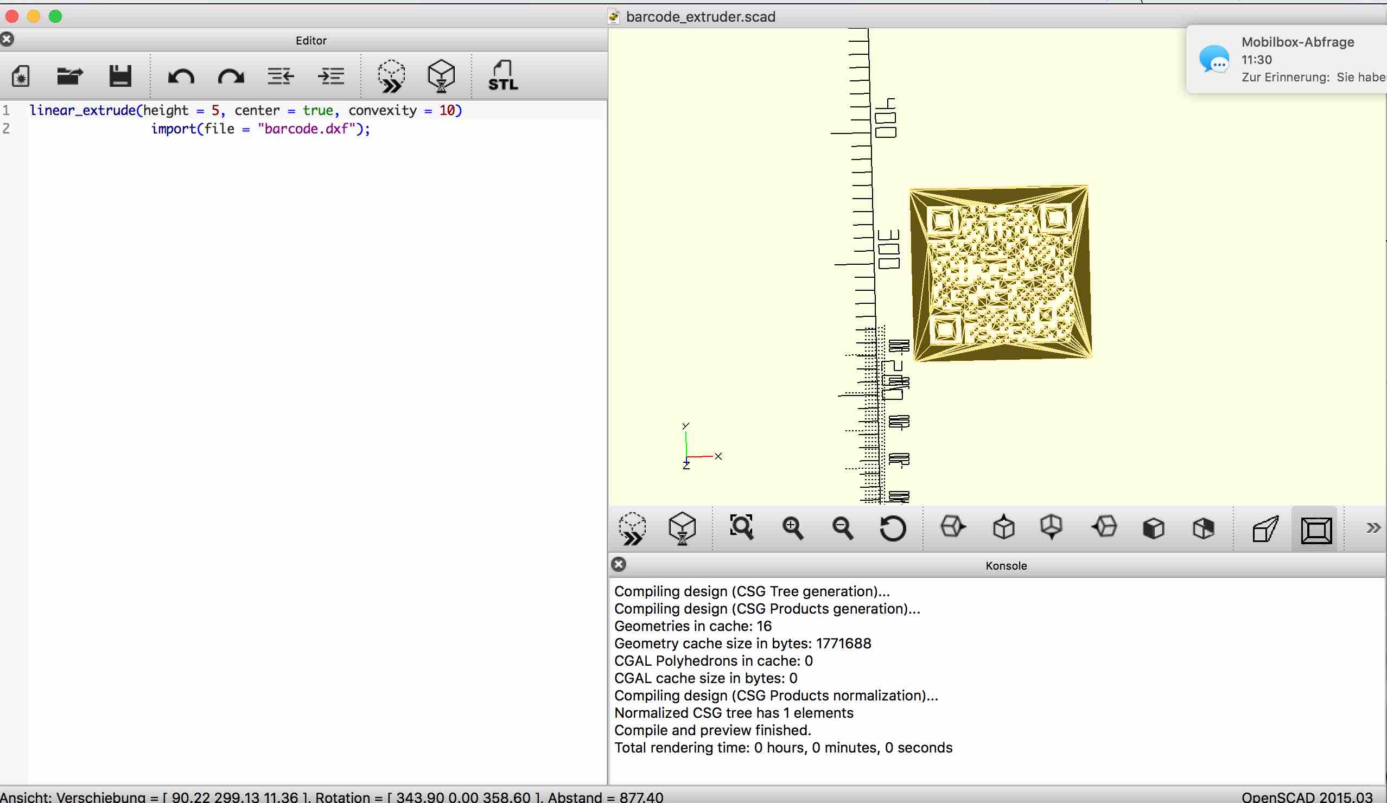
Task: Open a file with the folder icon
Action: tap(70, 76)
